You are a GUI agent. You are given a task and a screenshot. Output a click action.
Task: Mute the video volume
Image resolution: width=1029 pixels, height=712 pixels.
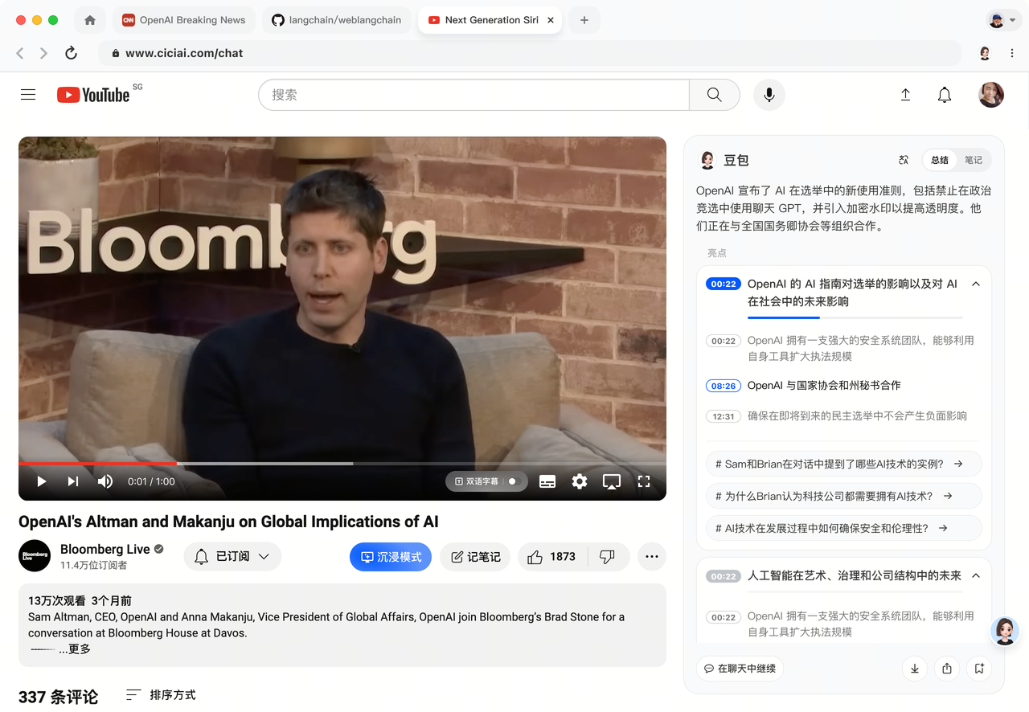point(105,481)
